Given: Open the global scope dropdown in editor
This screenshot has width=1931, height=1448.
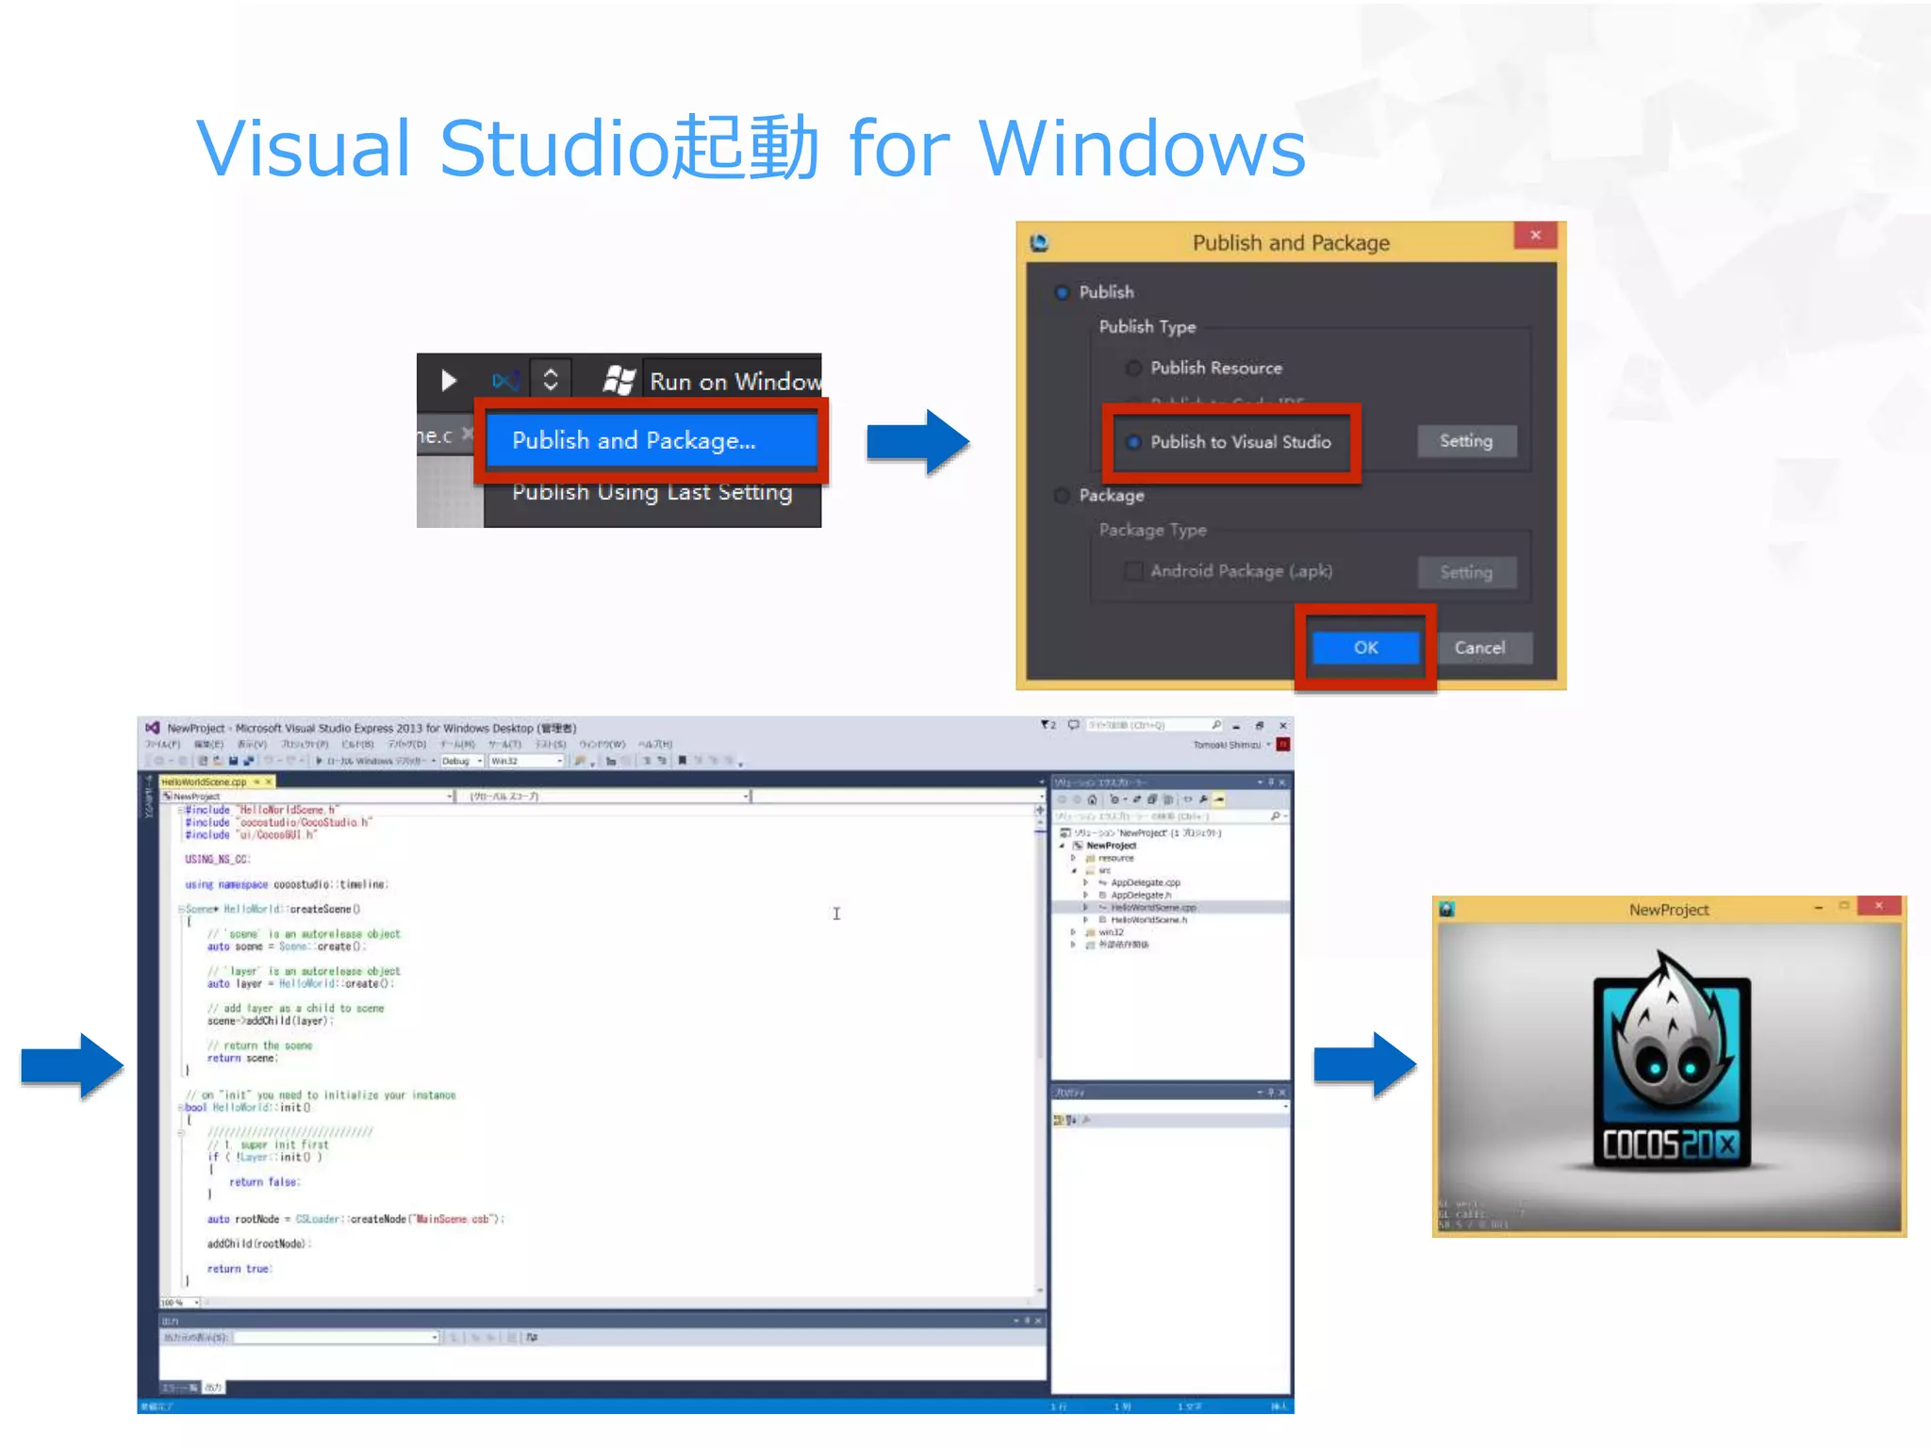Looking at the screenshot, I should pyautogui.click(x=604, y=797).
